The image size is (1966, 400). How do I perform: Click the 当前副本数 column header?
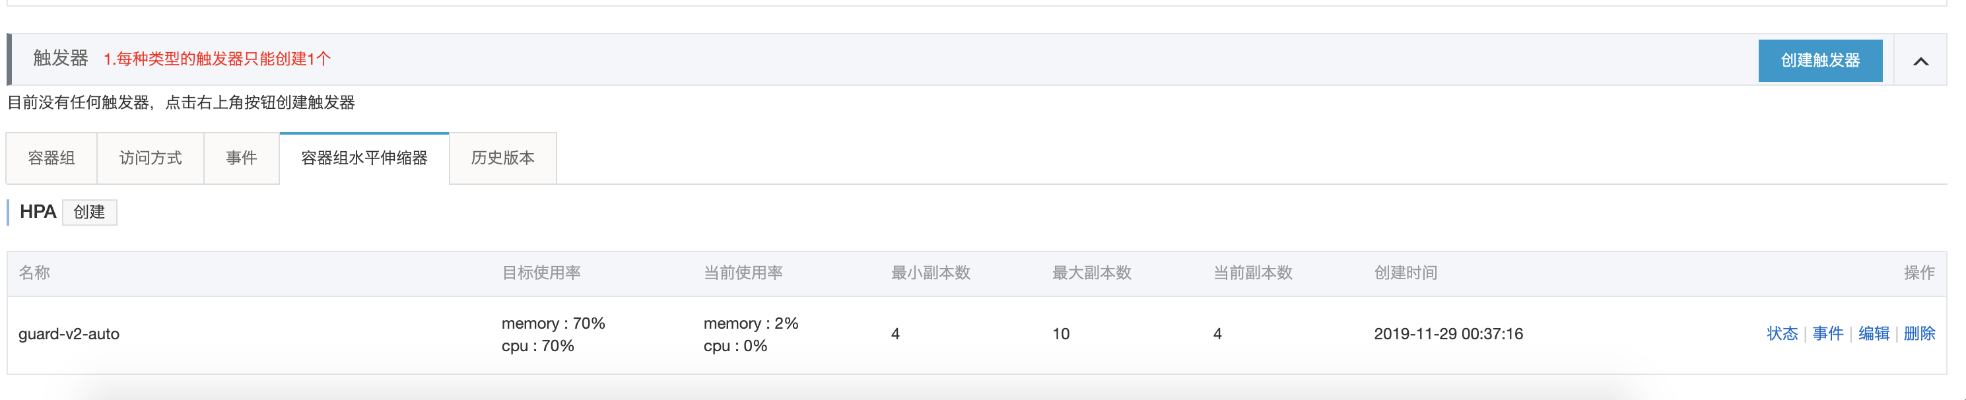click(x=1252, y=273)
